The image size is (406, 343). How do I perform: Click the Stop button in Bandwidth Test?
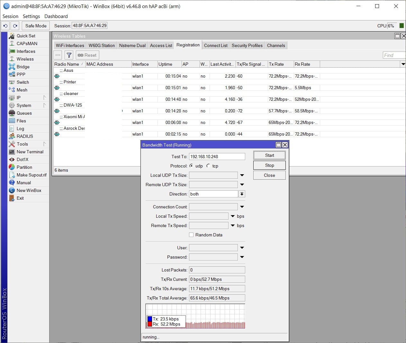coord(269,165)
